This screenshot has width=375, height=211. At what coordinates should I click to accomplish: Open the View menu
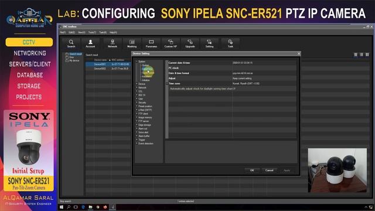(x=81, y=32)
